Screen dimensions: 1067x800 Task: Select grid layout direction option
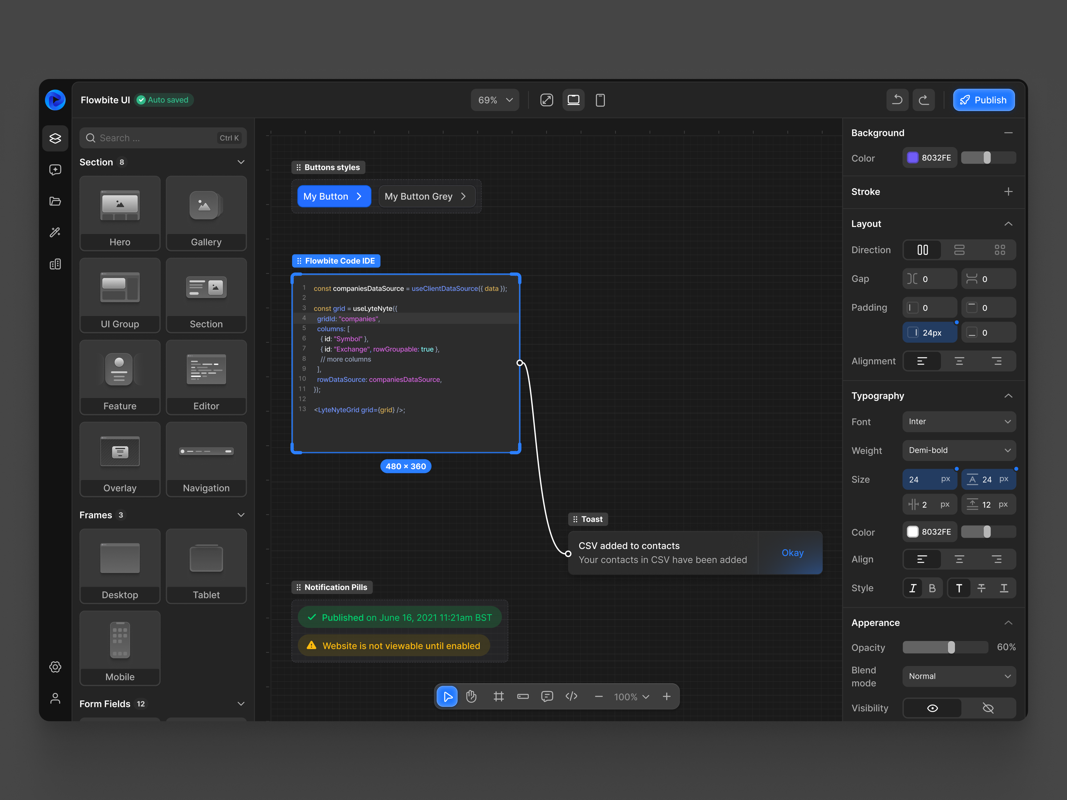999,250
